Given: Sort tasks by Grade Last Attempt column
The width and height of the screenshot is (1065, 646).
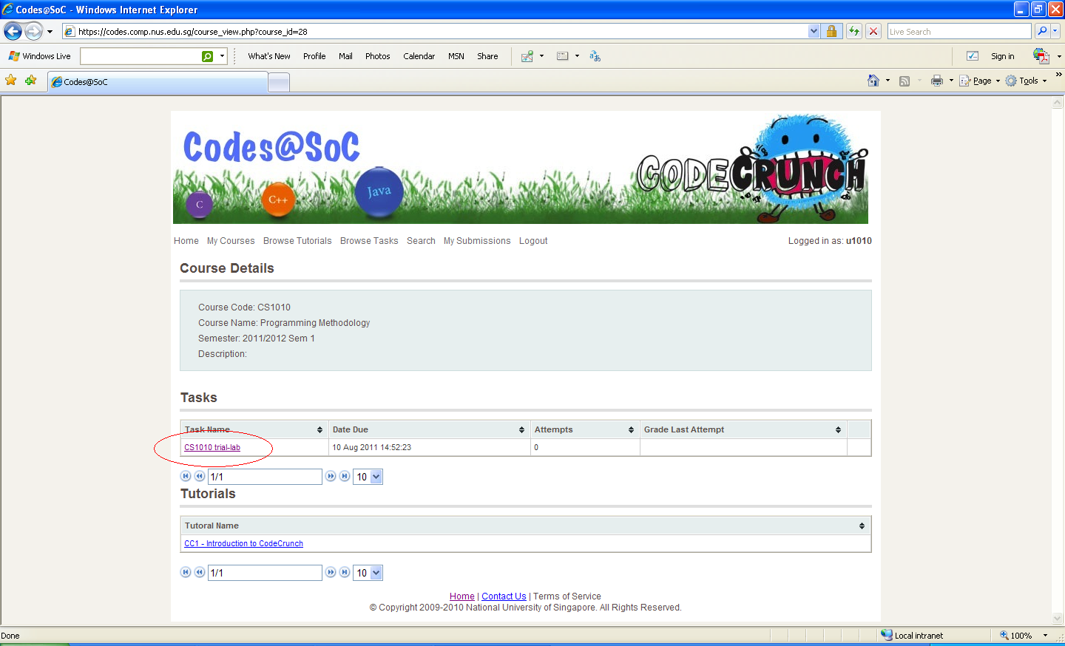Looking at the screenshot, I should [x=743, y=429].
